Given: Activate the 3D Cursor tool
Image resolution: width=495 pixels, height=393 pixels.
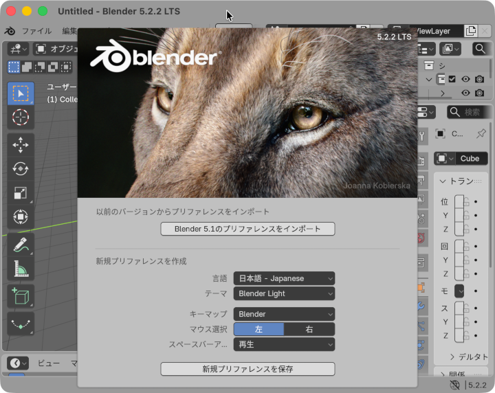Looking at the screenshot, I should coord(21,117).
